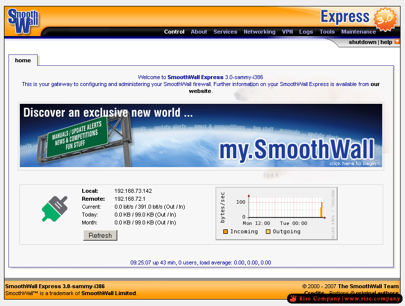
Task: Click the local IP 192.168.73.142
Action: [x=133, y=191]
